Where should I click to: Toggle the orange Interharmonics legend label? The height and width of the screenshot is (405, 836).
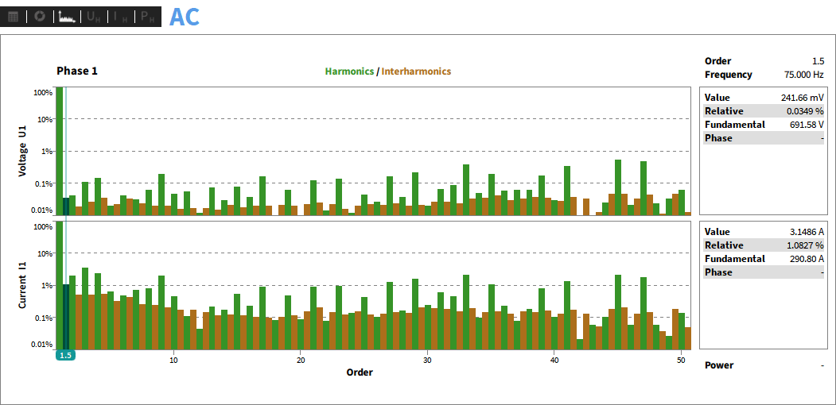(416, 71)
